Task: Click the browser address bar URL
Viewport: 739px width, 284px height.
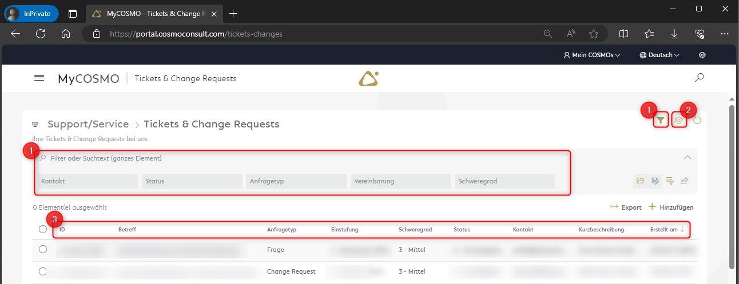Action: tap(196, 34)
